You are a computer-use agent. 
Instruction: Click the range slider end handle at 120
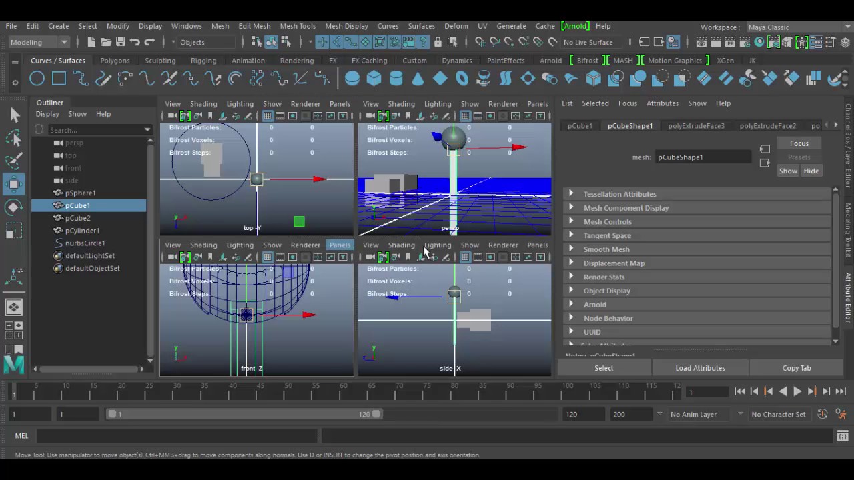click(x=377, y=414)
